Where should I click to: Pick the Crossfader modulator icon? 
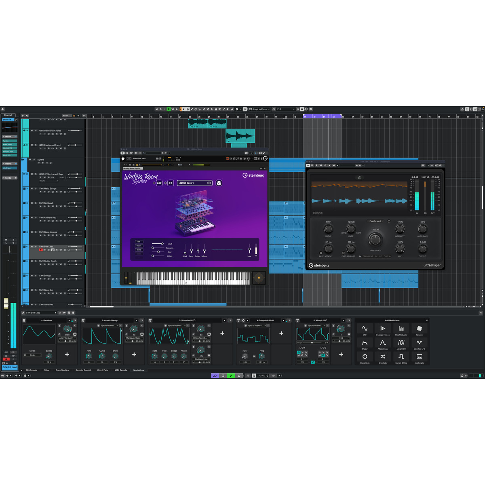point(383,356)
